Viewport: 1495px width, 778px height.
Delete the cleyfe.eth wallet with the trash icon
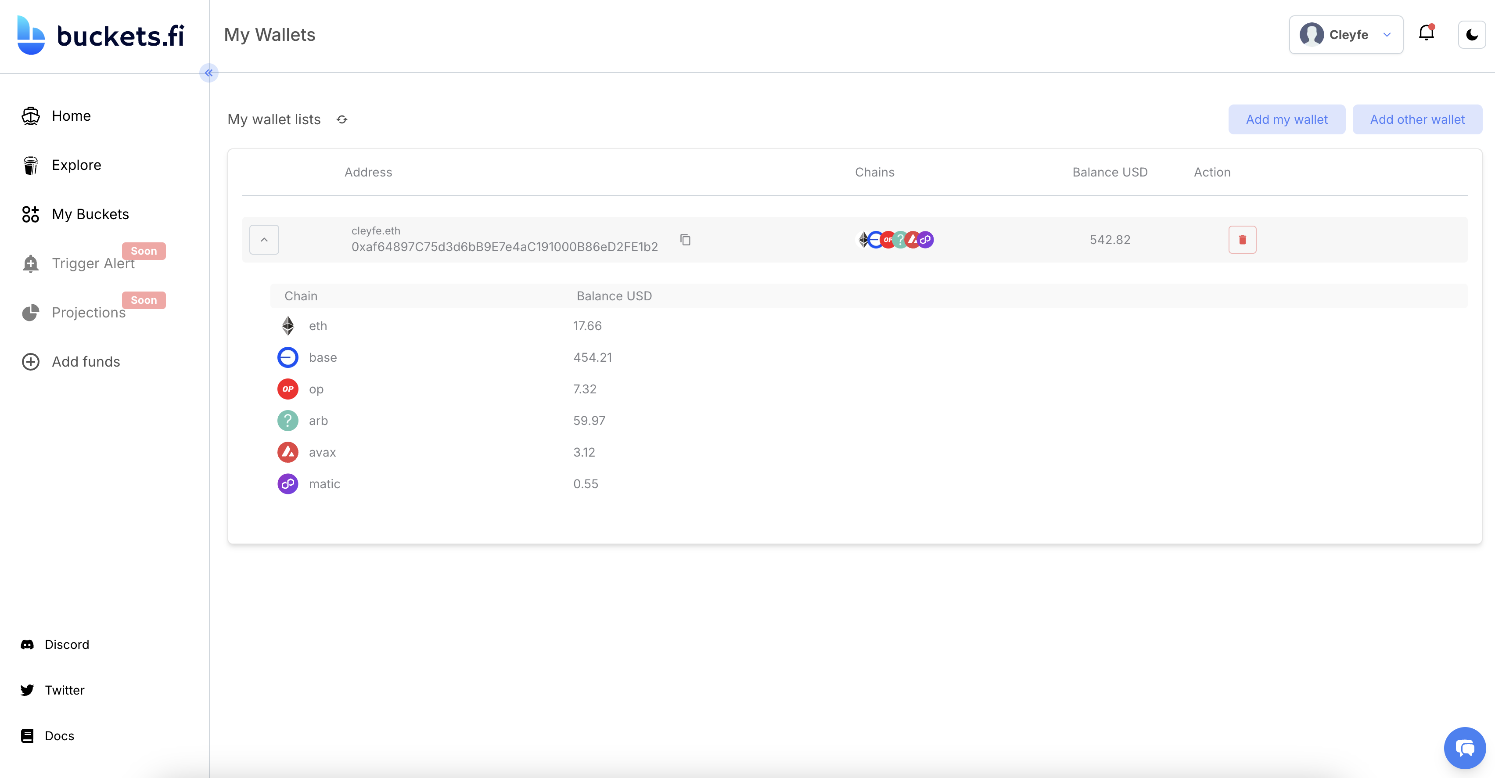1242,239
